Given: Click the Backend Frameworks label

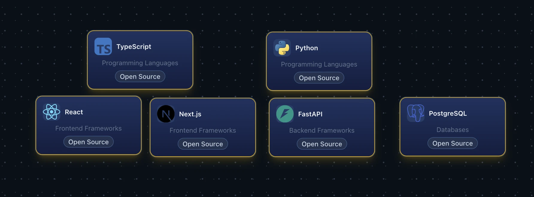Looking at the screenshot, I should [322, 131].
